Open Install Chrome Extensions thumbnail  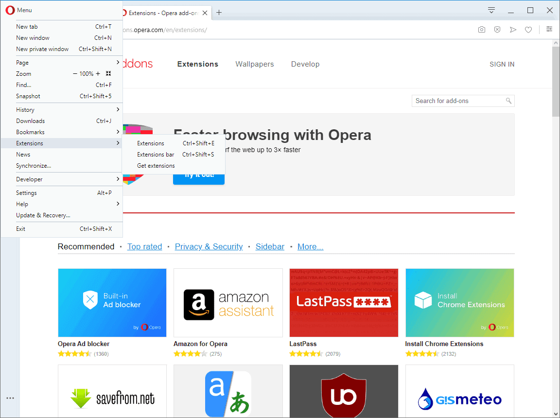point(460,303)
